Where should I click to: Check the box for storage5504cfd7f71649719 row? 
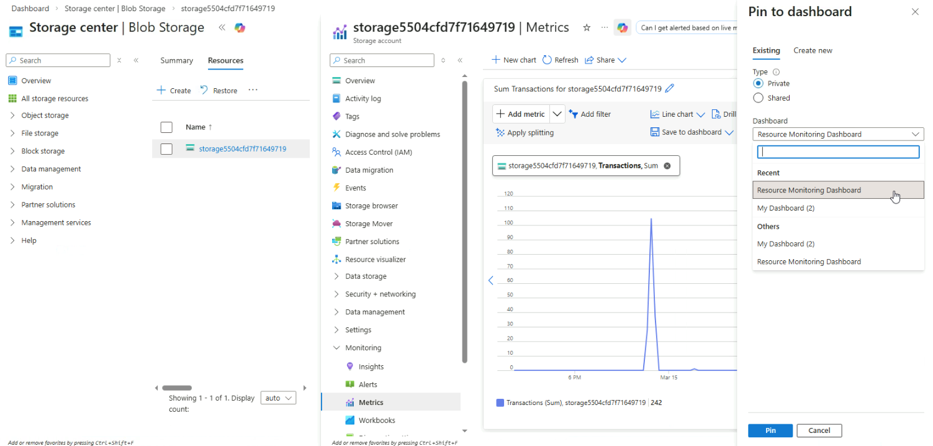point(166,149)
